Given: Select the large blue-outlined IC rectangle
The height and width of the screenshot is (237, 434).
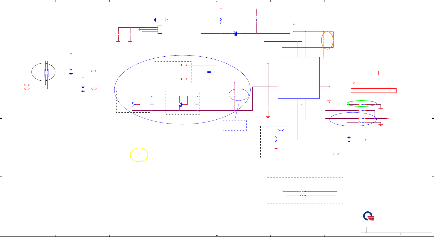Looking at the screenshot, I should (299, 78).
